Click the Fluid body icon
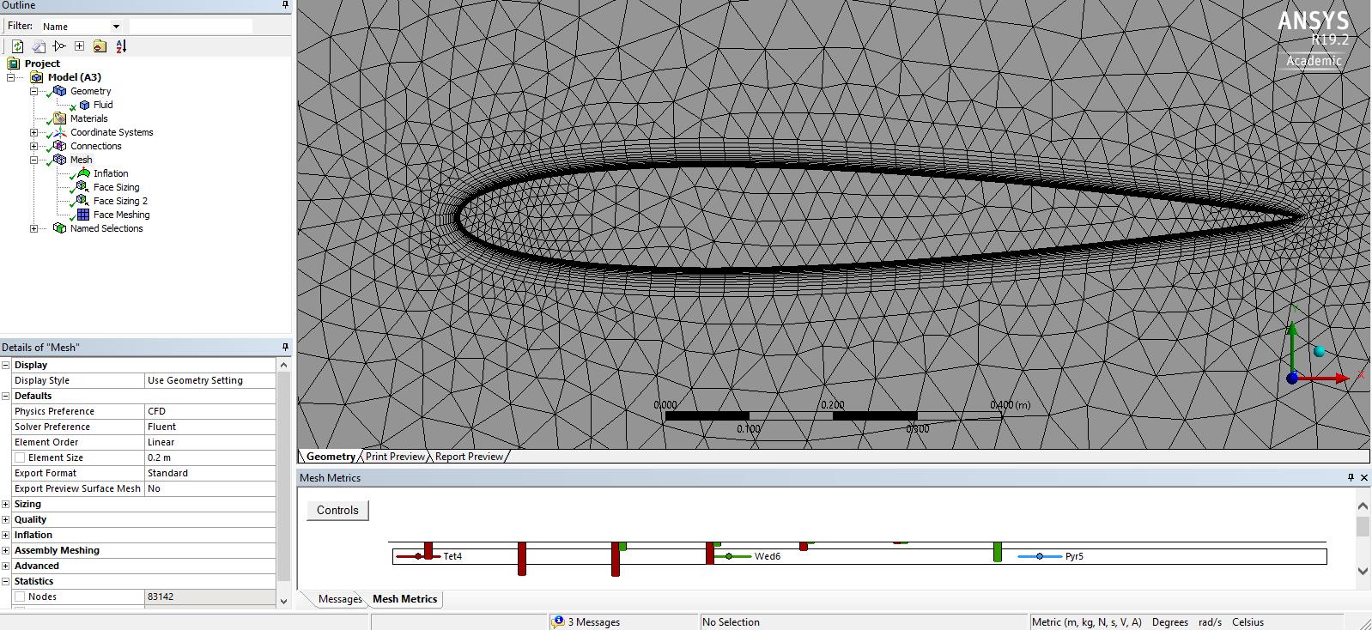The image size is (1372, 630). pyautogui.click(x=84, y=105)
